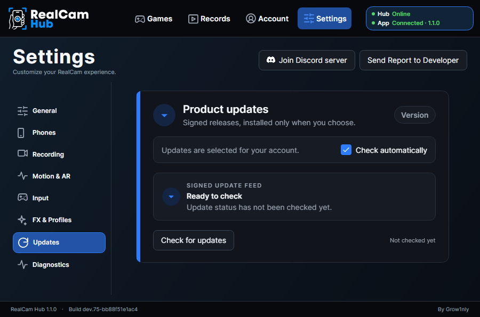480x317 pixels.
Task: Click the 'SIGNED UPDATE FEED' label
Action: click(x=224, y=185)
